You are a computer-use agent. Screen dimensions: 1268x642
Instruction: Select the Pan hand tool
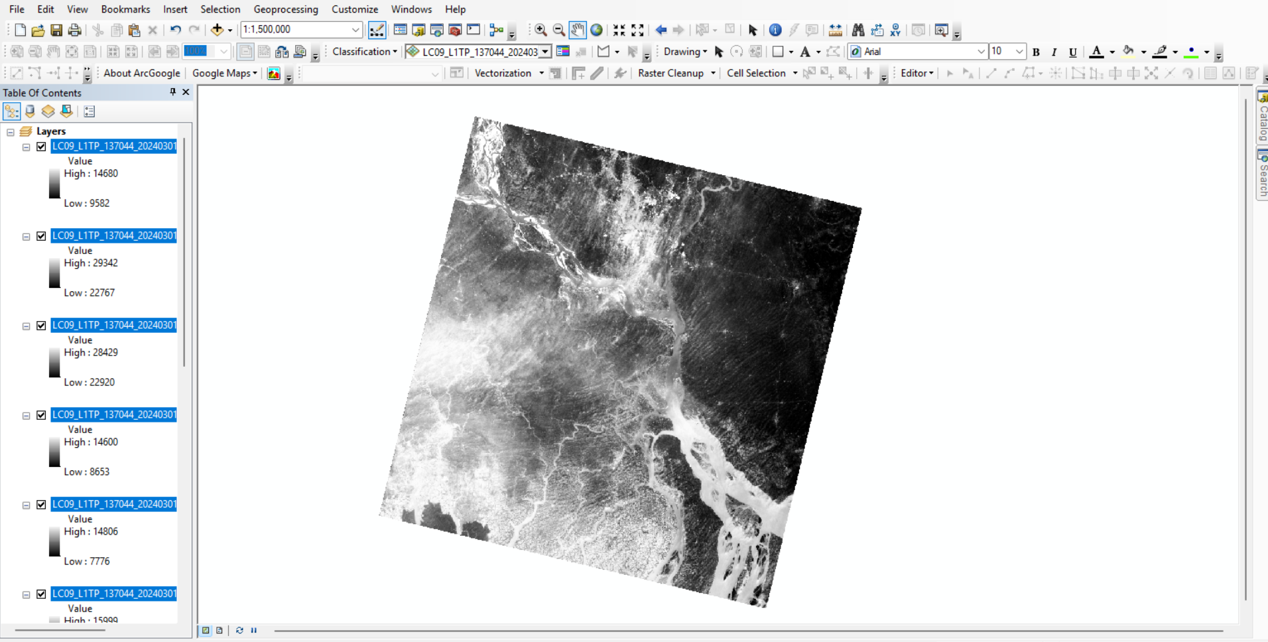578,30
